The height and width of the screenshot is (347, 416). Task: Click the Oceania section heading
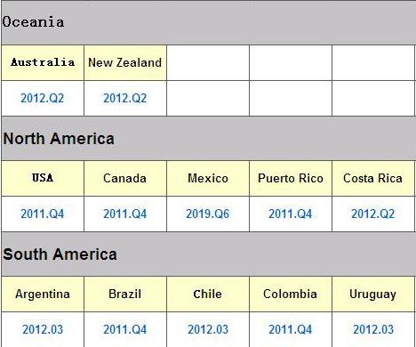33,22
